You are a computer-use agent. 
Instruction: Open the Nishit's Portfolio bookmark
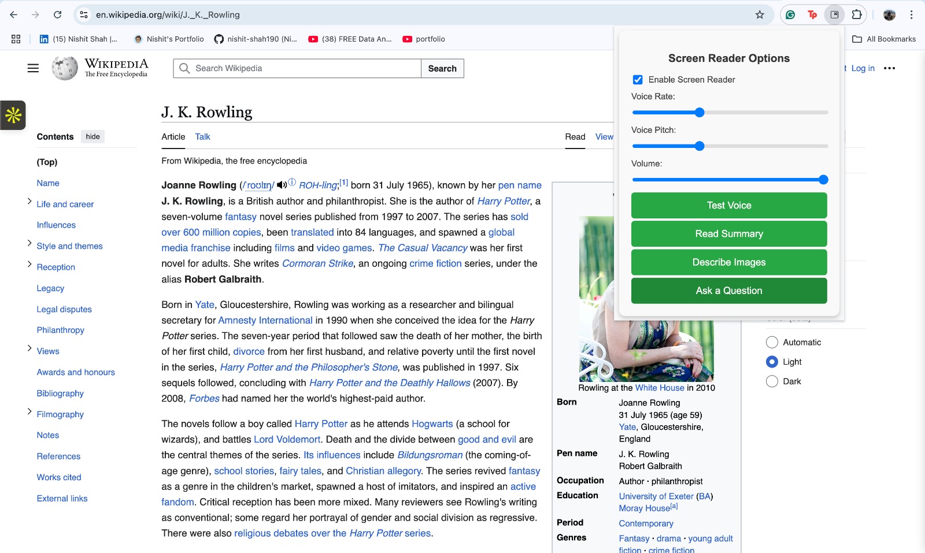click(x=169, y=39)
